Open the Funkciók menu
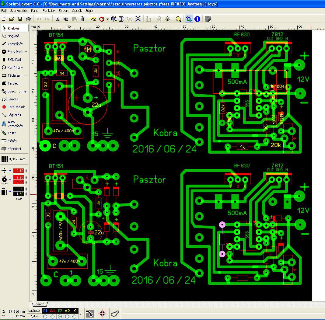The width and height of the screenshot is (325, 320). [49, 11]
